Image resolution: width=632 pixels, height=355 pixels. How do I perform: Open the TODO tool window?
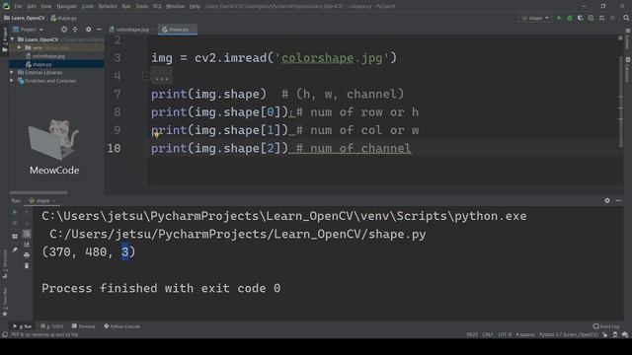coord(52,326)
